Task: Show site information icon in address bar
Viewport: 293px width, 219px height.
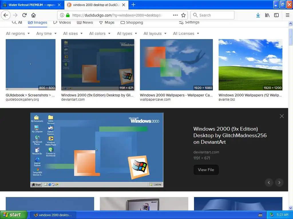Action: pos(62,15)
